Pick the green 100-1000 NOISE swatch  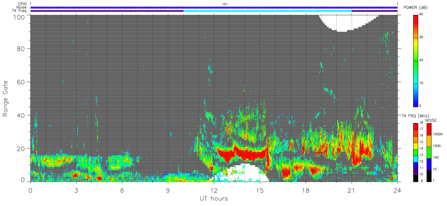point(429,153)
